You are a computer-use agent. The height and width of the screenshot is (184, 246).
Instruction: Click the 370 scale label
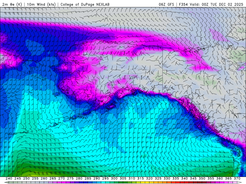coord(237,178)
